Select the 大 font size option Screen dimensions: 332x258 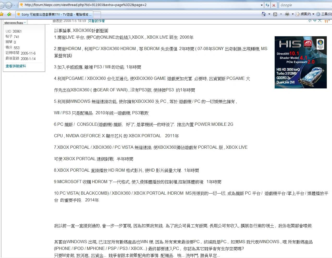coord(320,21)
